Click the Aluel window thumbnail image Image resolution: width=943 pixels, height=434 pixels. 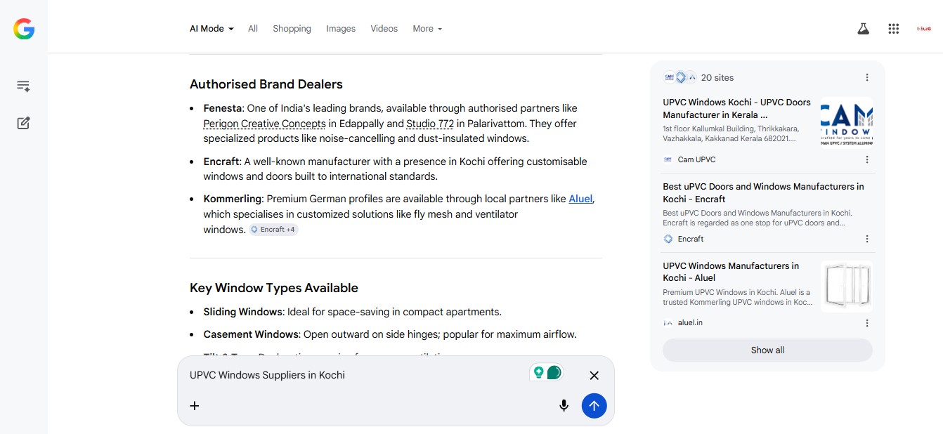pos(846,287)
